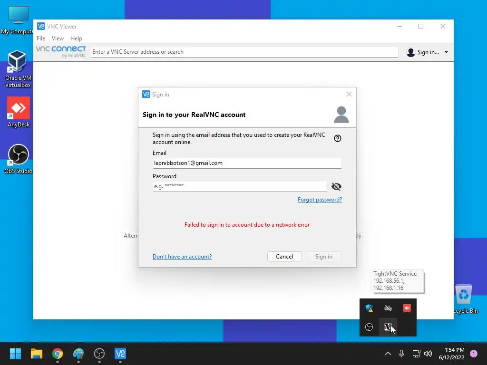487x365 pixels.
Task: Click the Windows Security shield tray icon
Action: [x=369, y=308]
